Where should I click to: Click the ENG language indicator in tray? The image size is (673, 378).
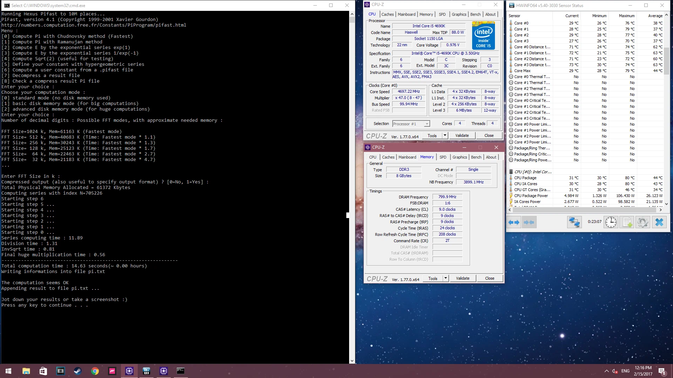[x=625, y=371]
